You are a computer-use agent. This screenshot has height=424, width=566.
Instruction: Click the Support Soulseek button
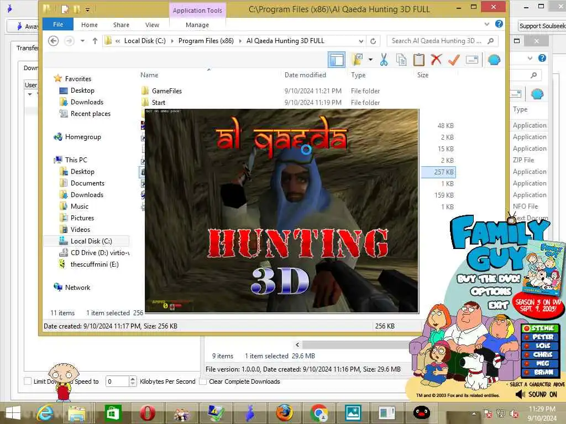(542, 26)
